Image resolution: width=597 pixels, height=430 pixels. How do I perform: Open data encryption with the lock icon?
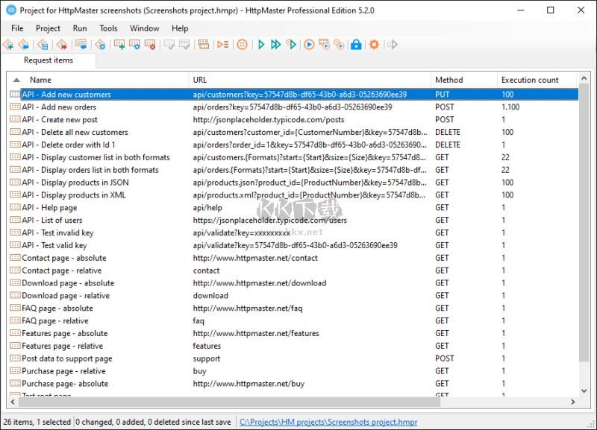[x=357, y=44]
